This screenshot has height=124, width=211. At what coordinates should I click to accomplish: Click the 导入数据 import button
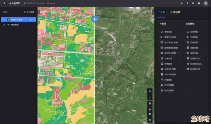[29, 12]
